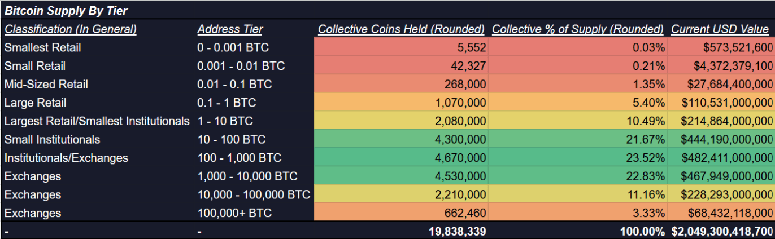The height and width of the screenshot is (239, 775).
Task: Select the 'Classification (In General)' column header
Action: point(71,29)
